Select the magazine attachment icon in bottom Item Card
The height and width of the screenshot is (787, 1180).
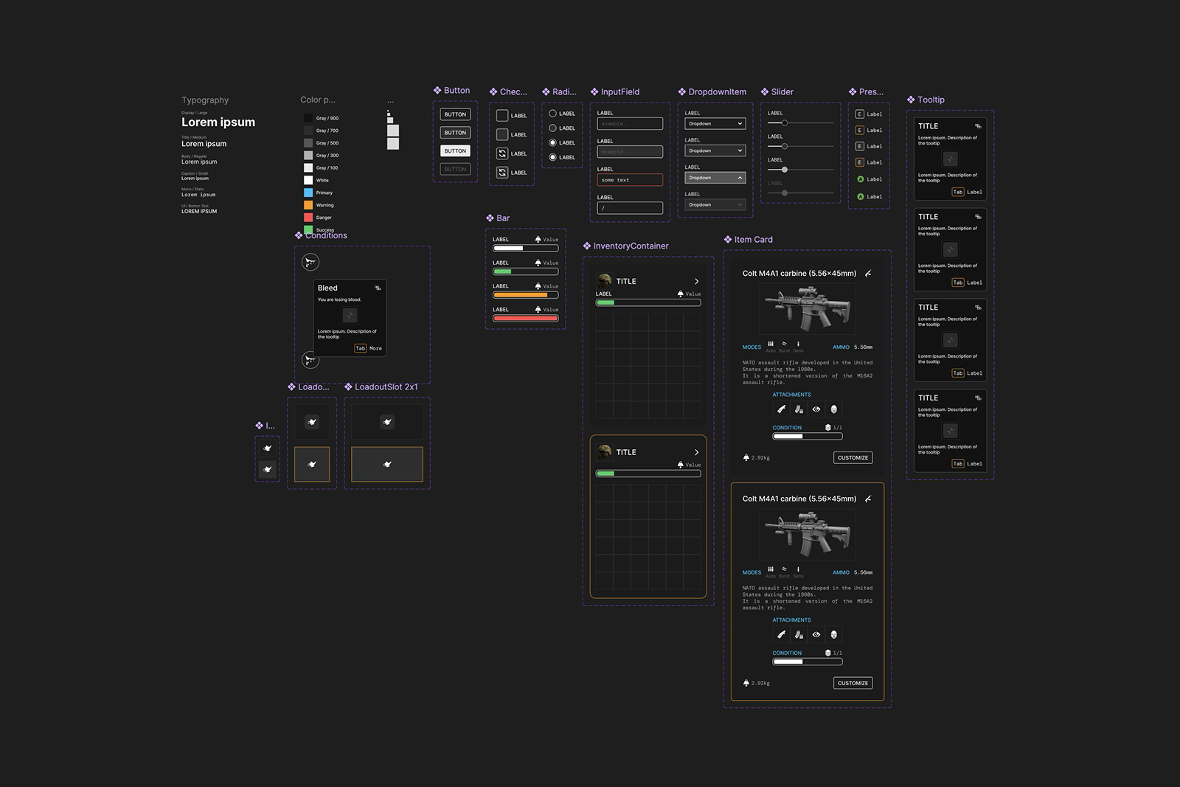(799, 635)
